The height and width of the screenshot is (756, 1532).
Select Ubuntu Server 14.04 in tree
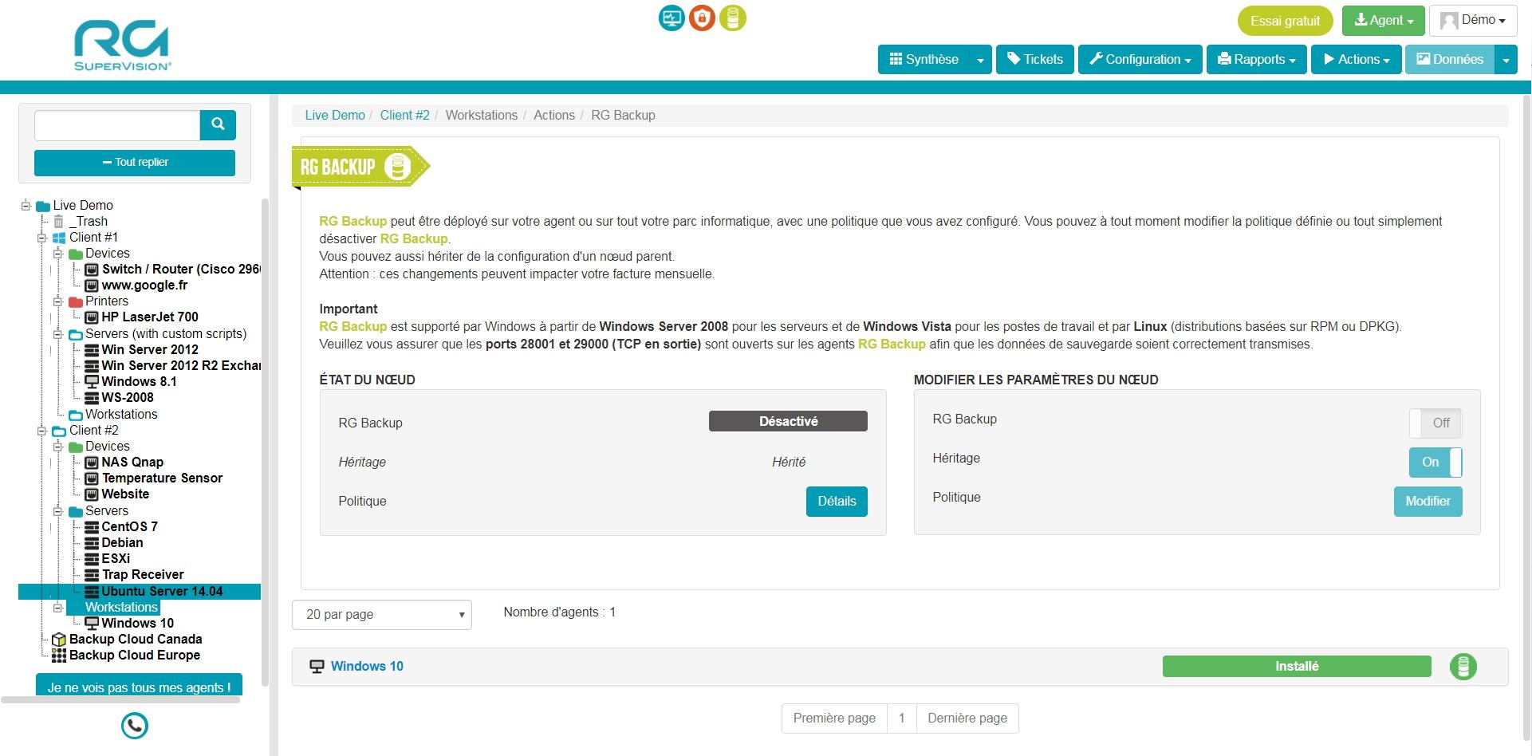pyautogui.click(x=162, y=592)
